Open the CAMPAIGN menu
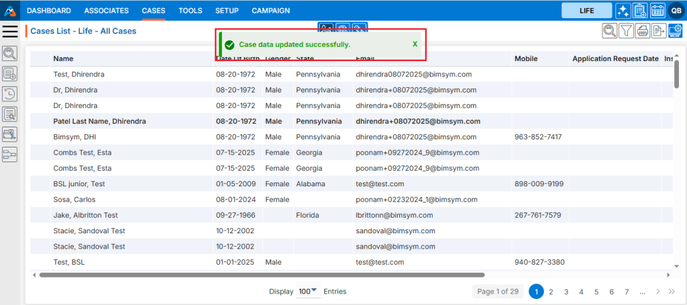Image resolution: width=687 pixels, height=305 pixels. 270,11
